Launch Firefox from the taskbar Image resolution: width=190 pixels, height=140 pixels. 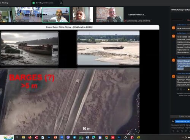pos(30,137)
